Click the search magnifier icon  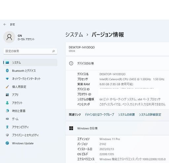click(x=53, y=51)
